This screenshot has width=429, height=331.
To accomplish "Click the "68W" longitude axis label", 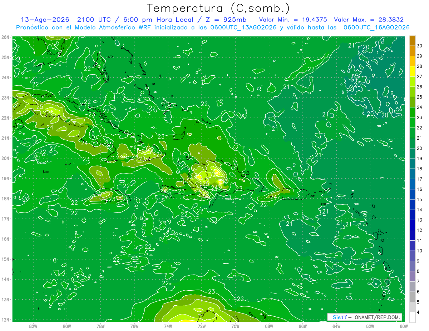I will pos(269,326).
